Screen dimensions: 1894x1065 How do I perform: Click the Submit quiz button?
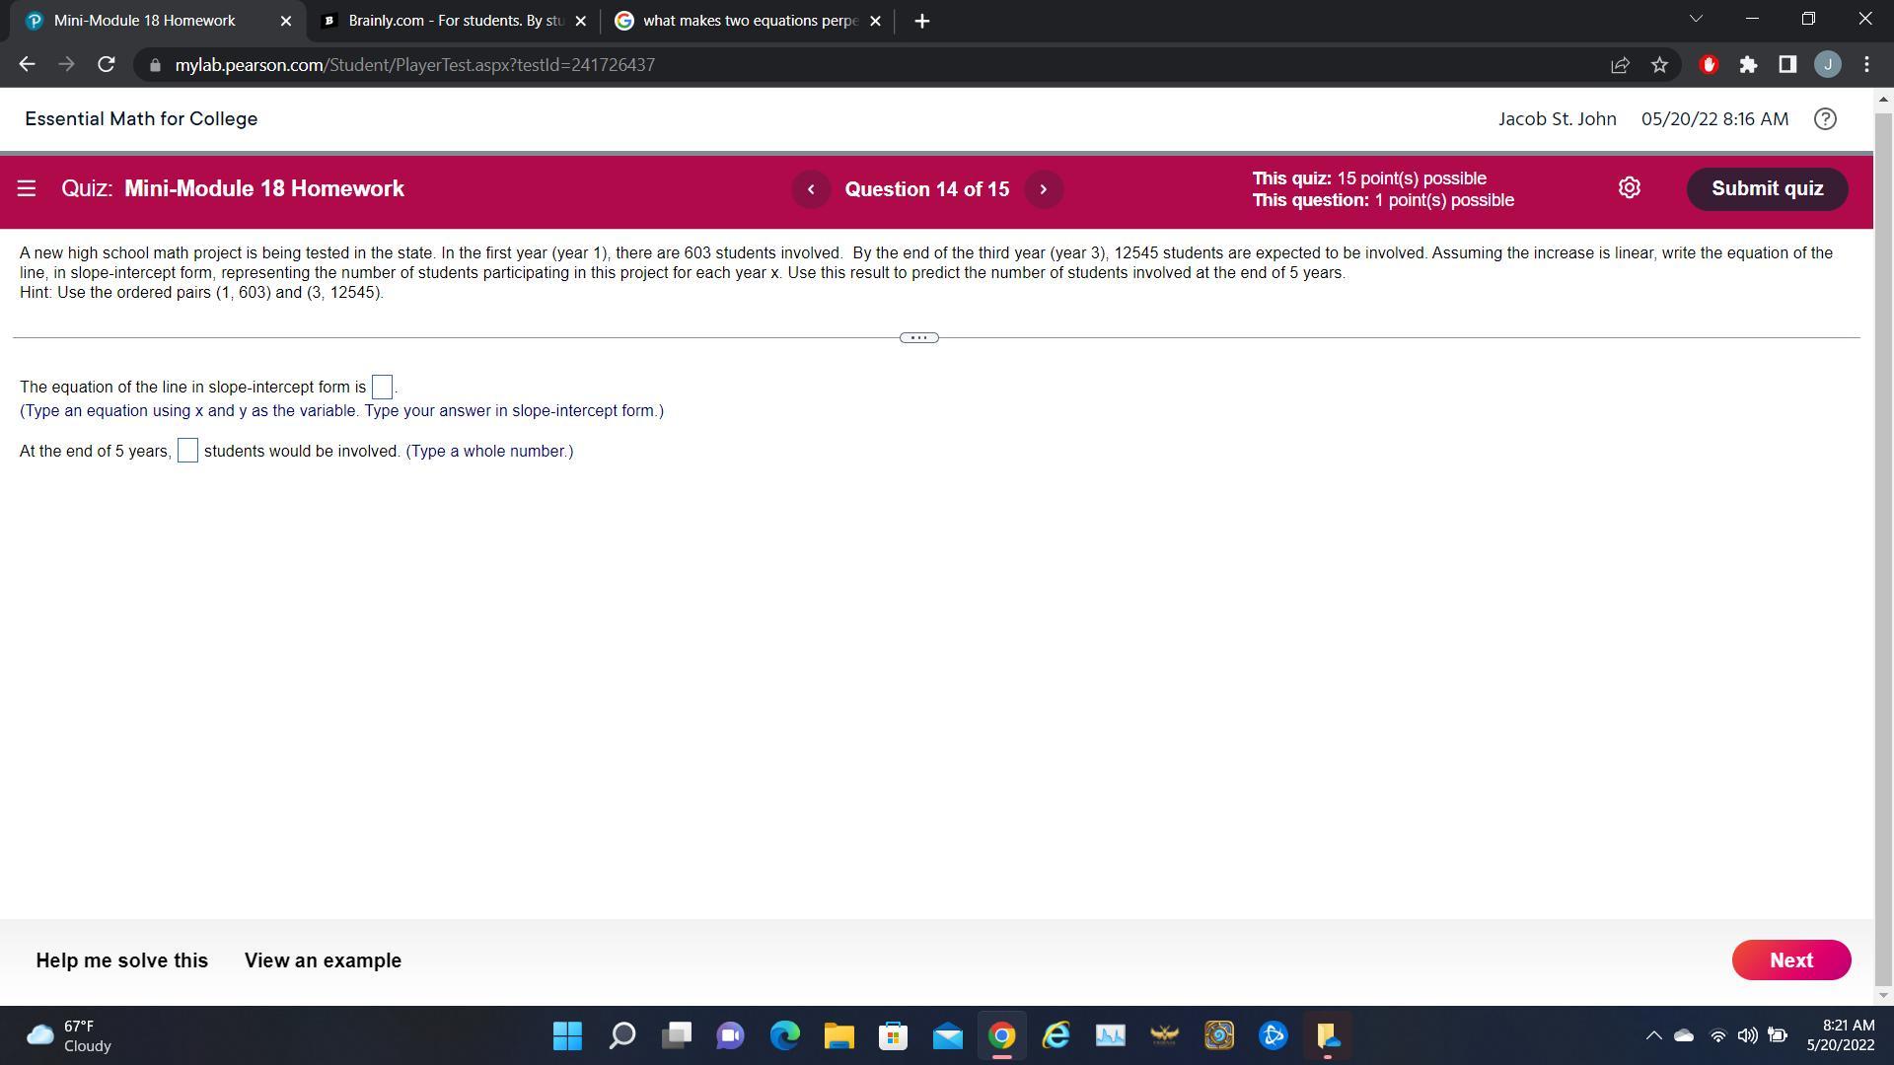click(x=1766, y=189)
